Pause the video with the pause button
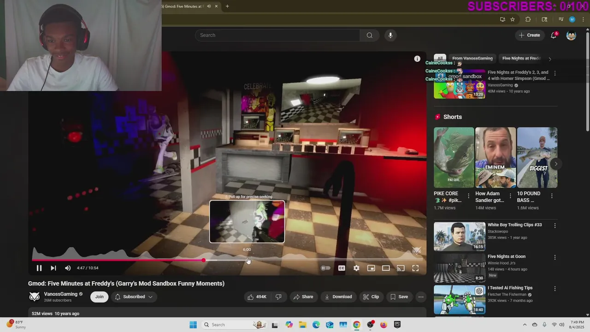 (39, 268)
